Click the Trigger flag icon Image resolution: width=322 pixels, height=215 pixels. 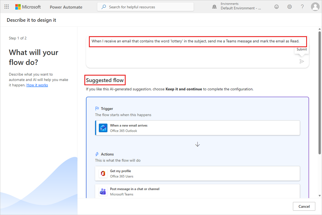(97, 109)
